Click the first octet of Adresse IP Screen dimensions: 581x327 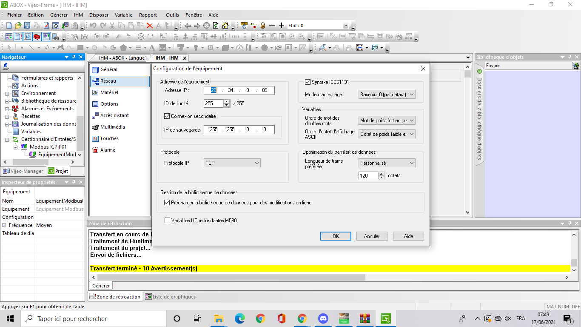click(x=214, y=90)
